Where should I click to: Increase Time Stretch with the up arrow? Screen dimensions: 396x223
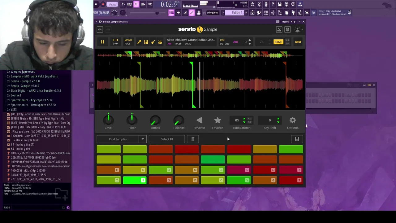point(244,119)
